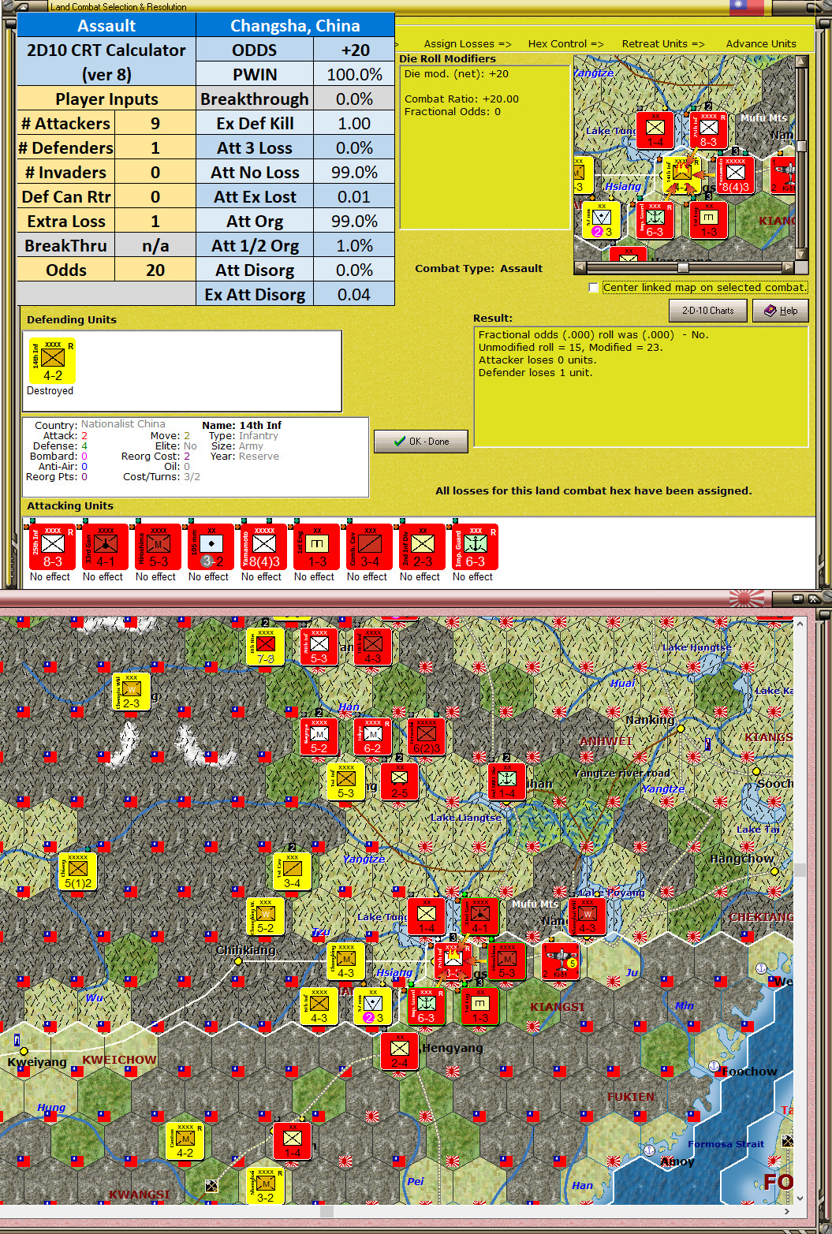
Task: Click the Imp. Guard 6-3 unit on main map
Action: 426,1007
